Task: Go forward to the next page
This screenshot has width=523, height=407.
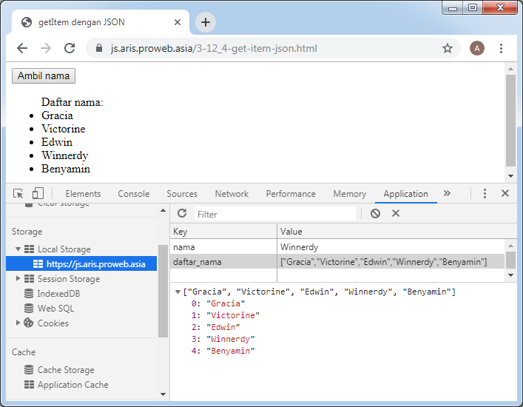Action: 46,48
